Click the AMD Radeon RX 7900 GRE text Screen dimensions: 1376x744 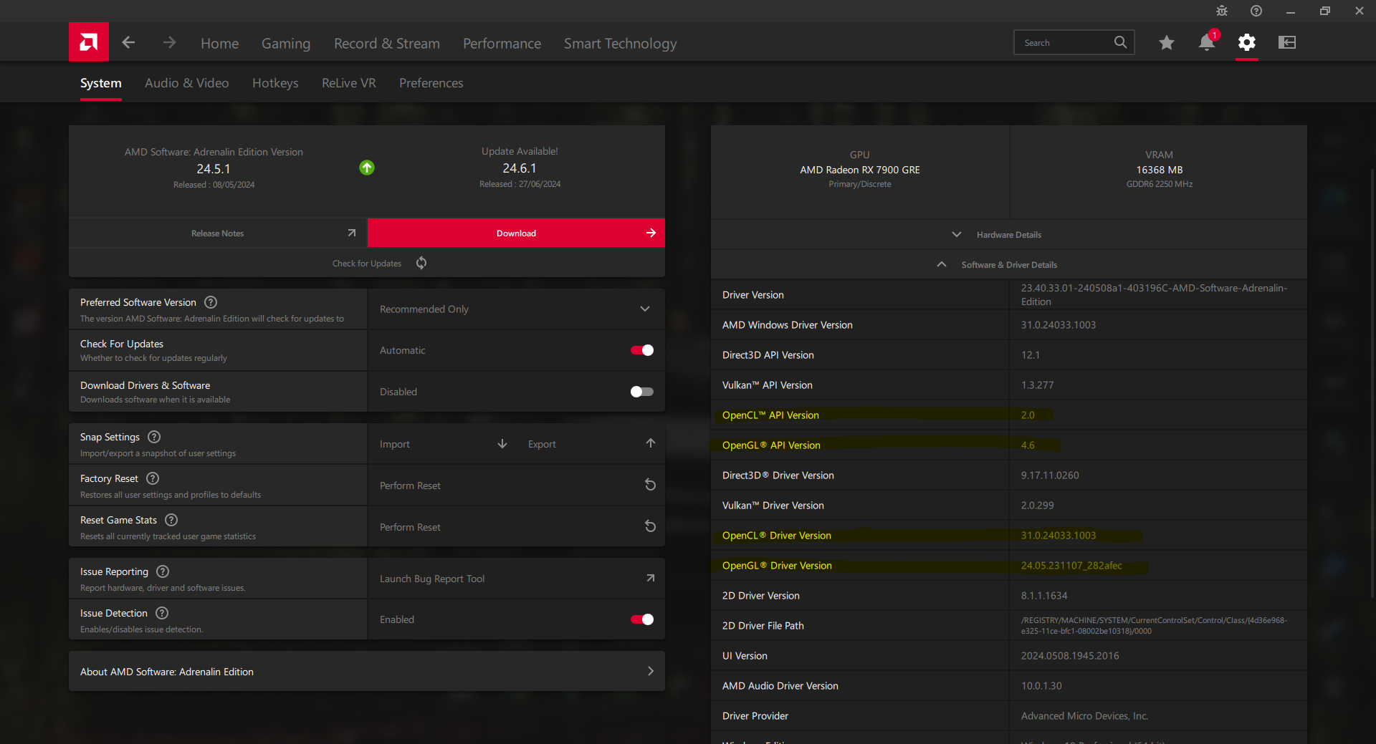coord(860,170)
